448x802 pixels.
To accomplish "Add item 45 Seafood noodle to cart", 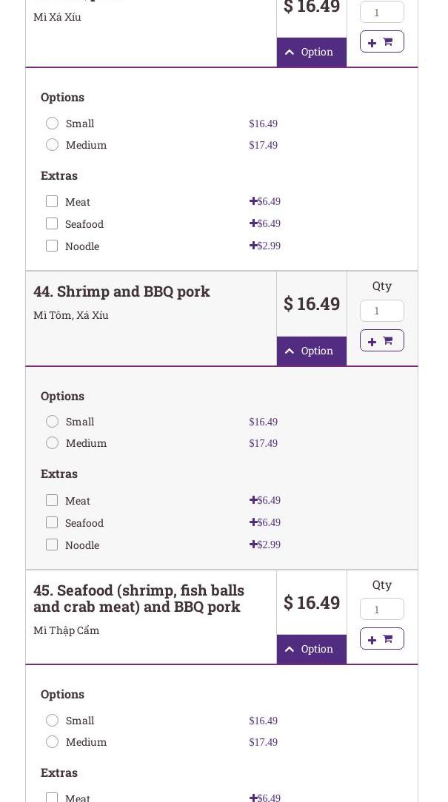I will (x=381, y=638).
